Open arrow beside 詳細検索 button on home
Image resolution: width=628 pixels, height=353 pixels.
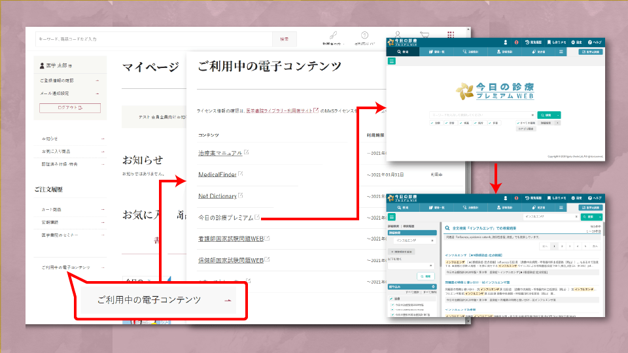click(x=557, y=123)
